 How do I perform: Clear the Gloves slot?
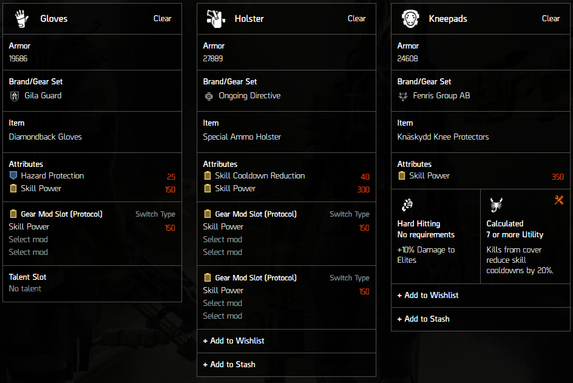[162, 19]
